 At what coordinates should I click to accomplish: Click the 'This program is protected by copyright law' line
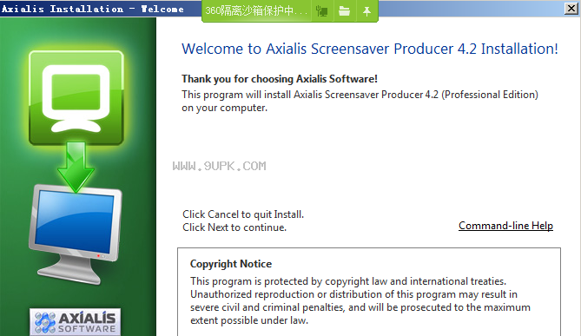(x=348, y=281)
